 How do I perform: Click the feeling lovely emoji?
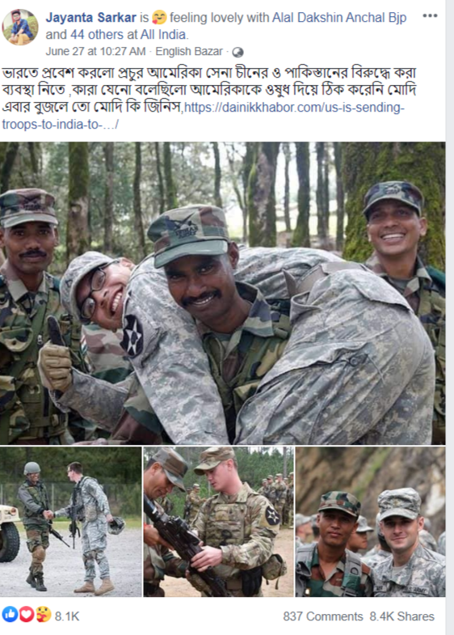159,19
